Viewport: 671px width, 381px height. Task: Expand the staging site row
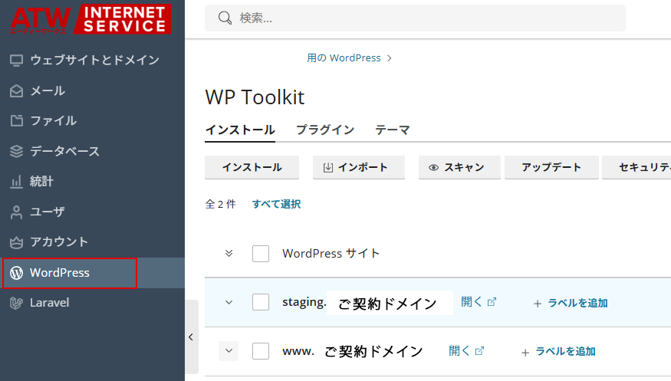(x=229, y=302)
